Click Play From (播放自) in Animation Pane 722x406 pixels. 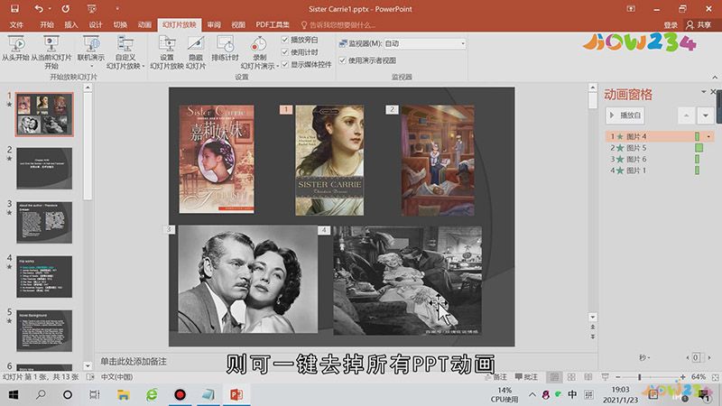pos(625,115)
